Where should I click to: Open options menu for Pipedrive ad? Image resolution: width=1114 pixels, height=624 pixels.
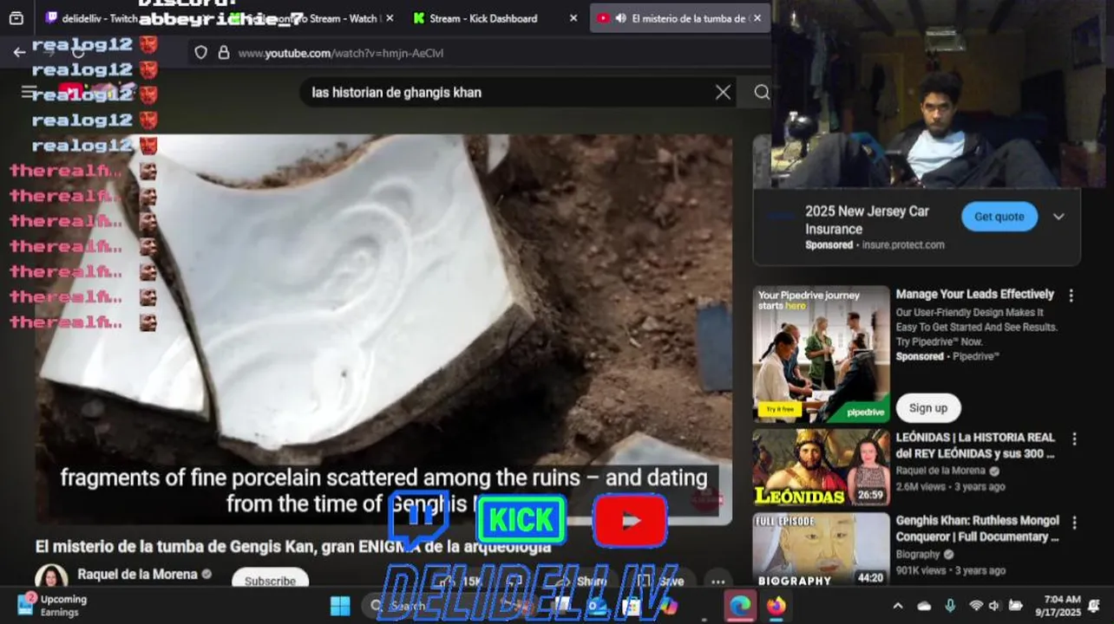(1071, 296)
